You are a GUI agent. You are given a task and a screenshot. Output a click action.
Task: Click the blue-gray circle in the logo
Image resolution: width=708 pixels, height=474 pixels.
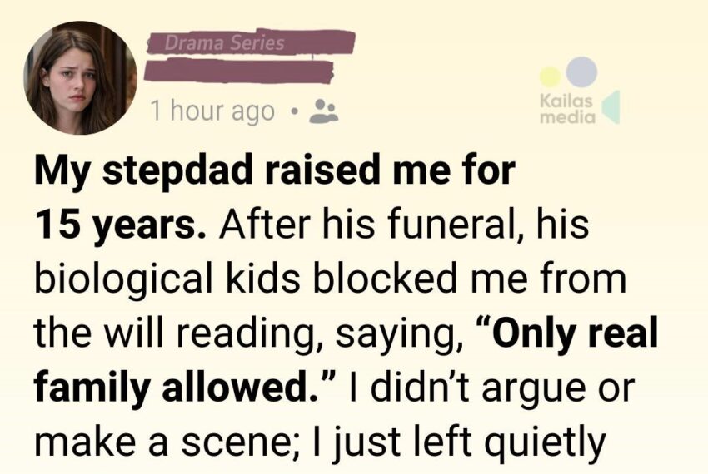coord(581,72)
